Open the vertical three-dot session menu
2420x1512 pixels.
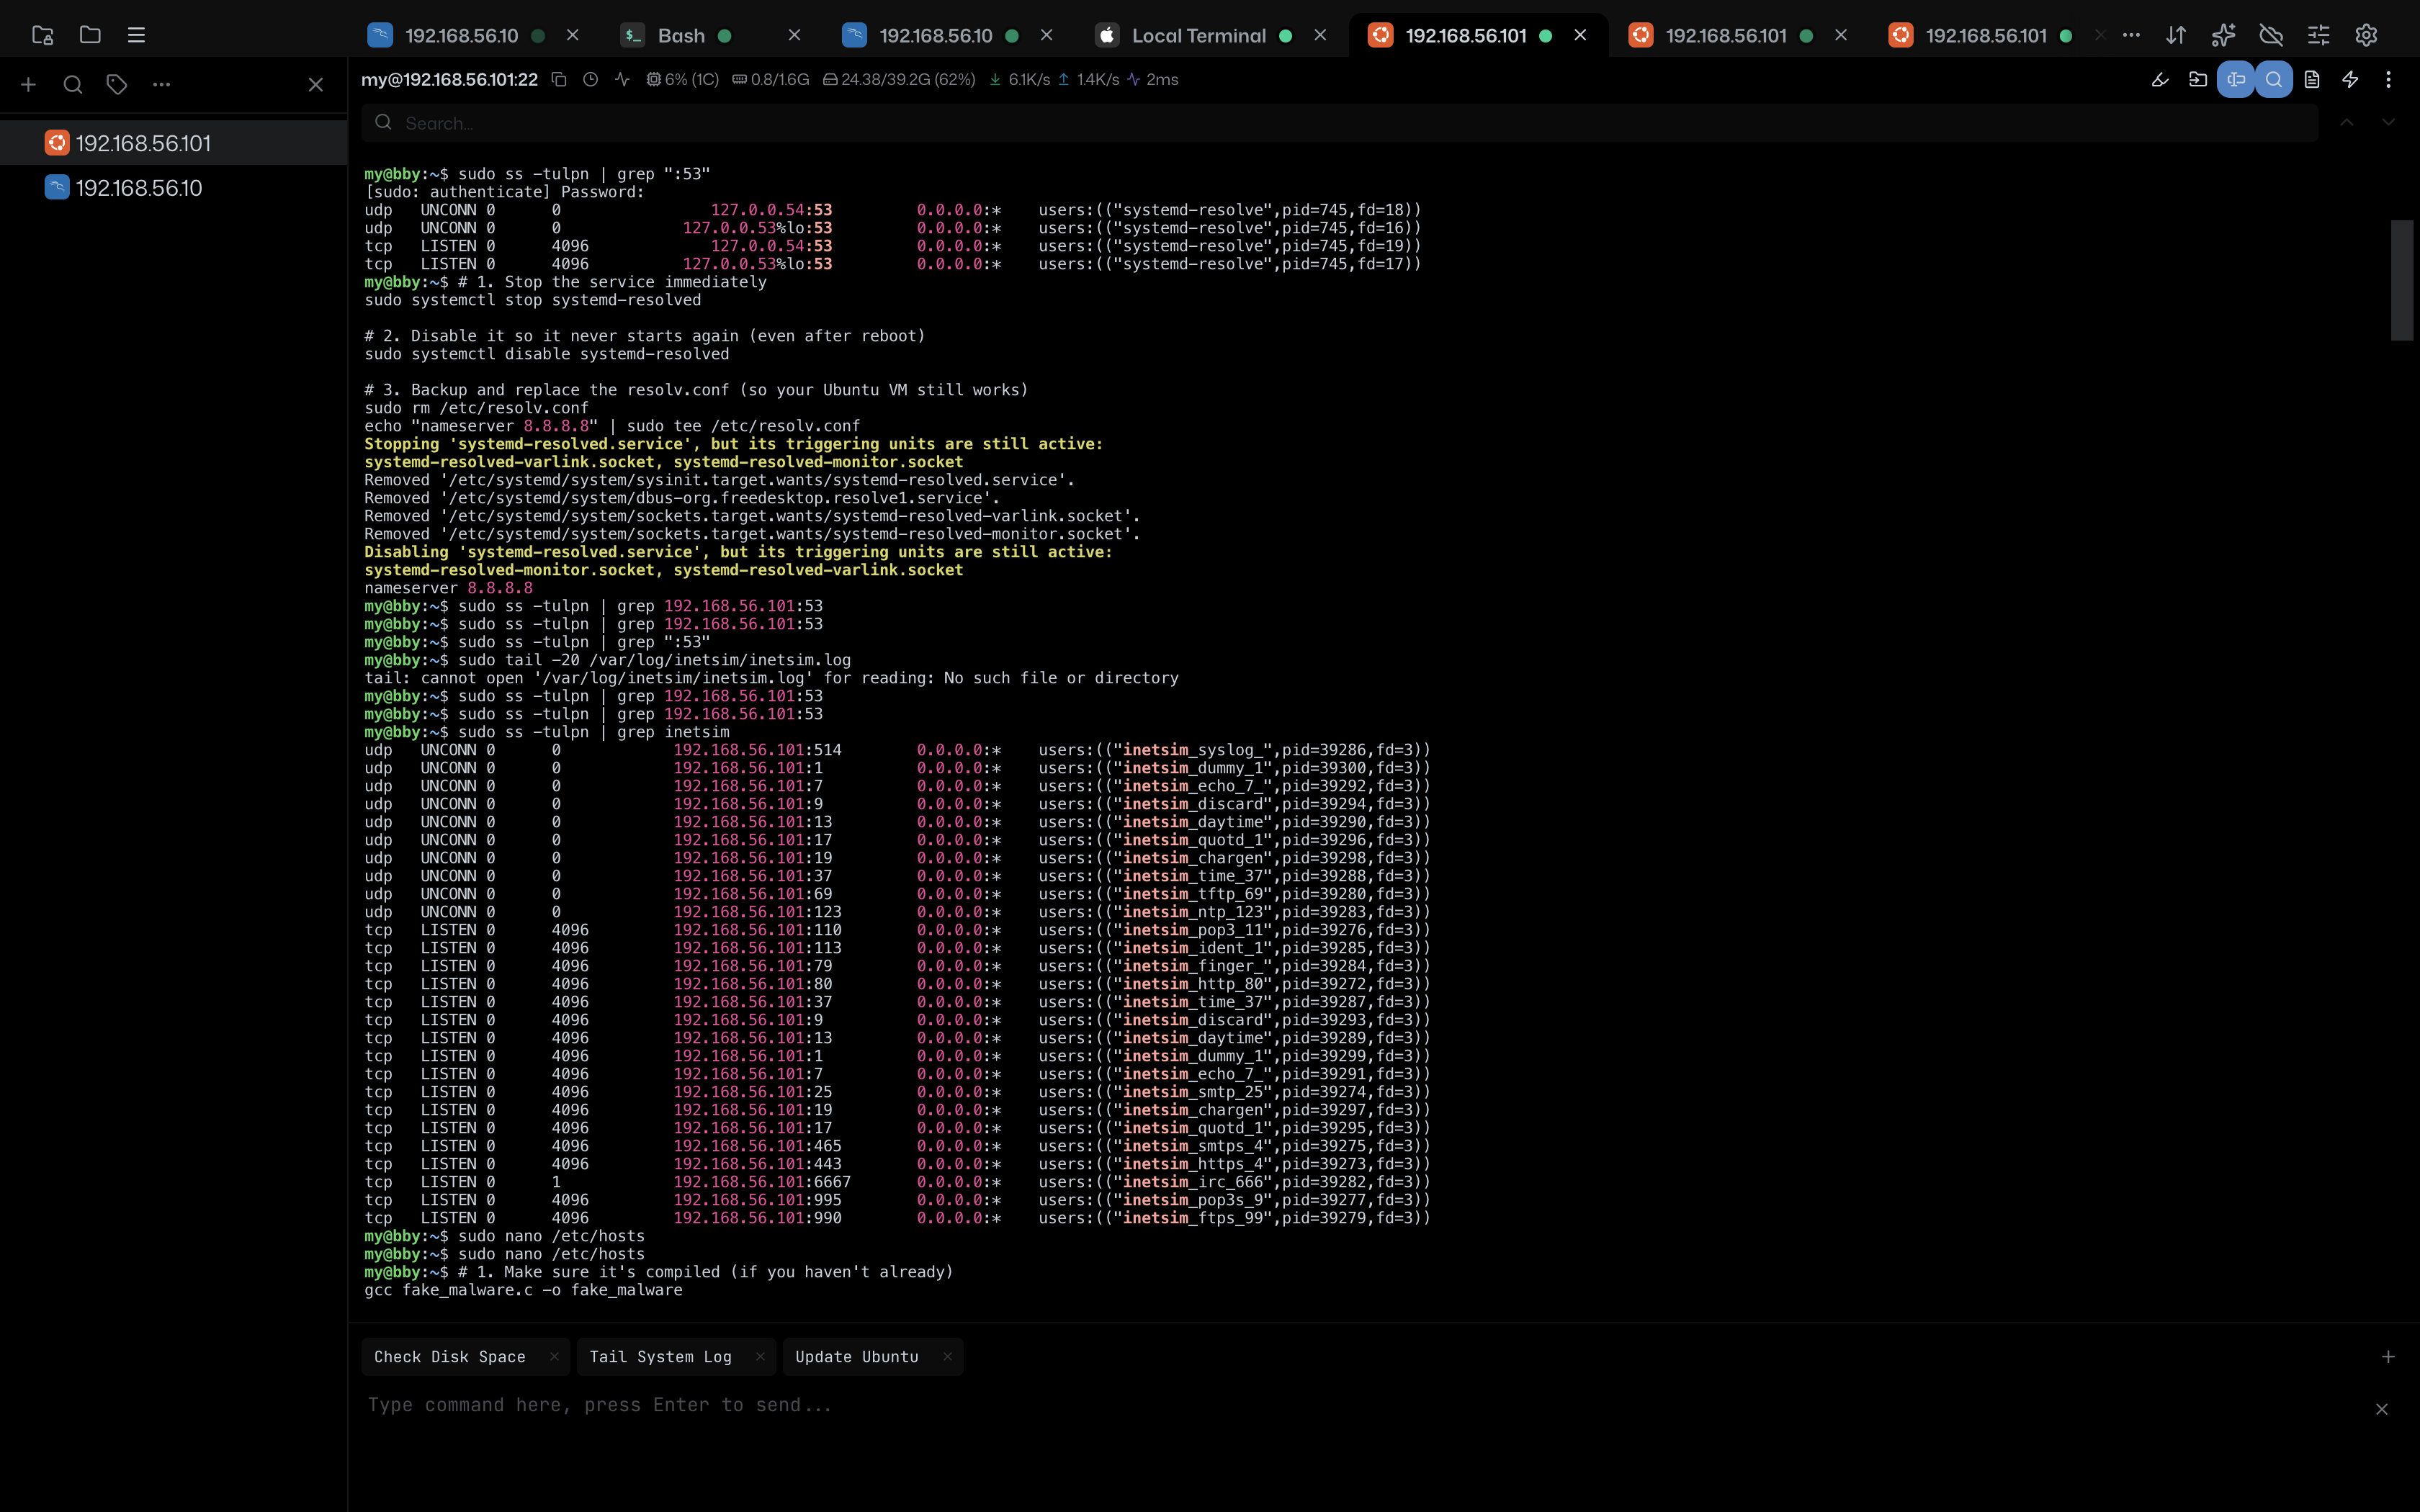2388,79
